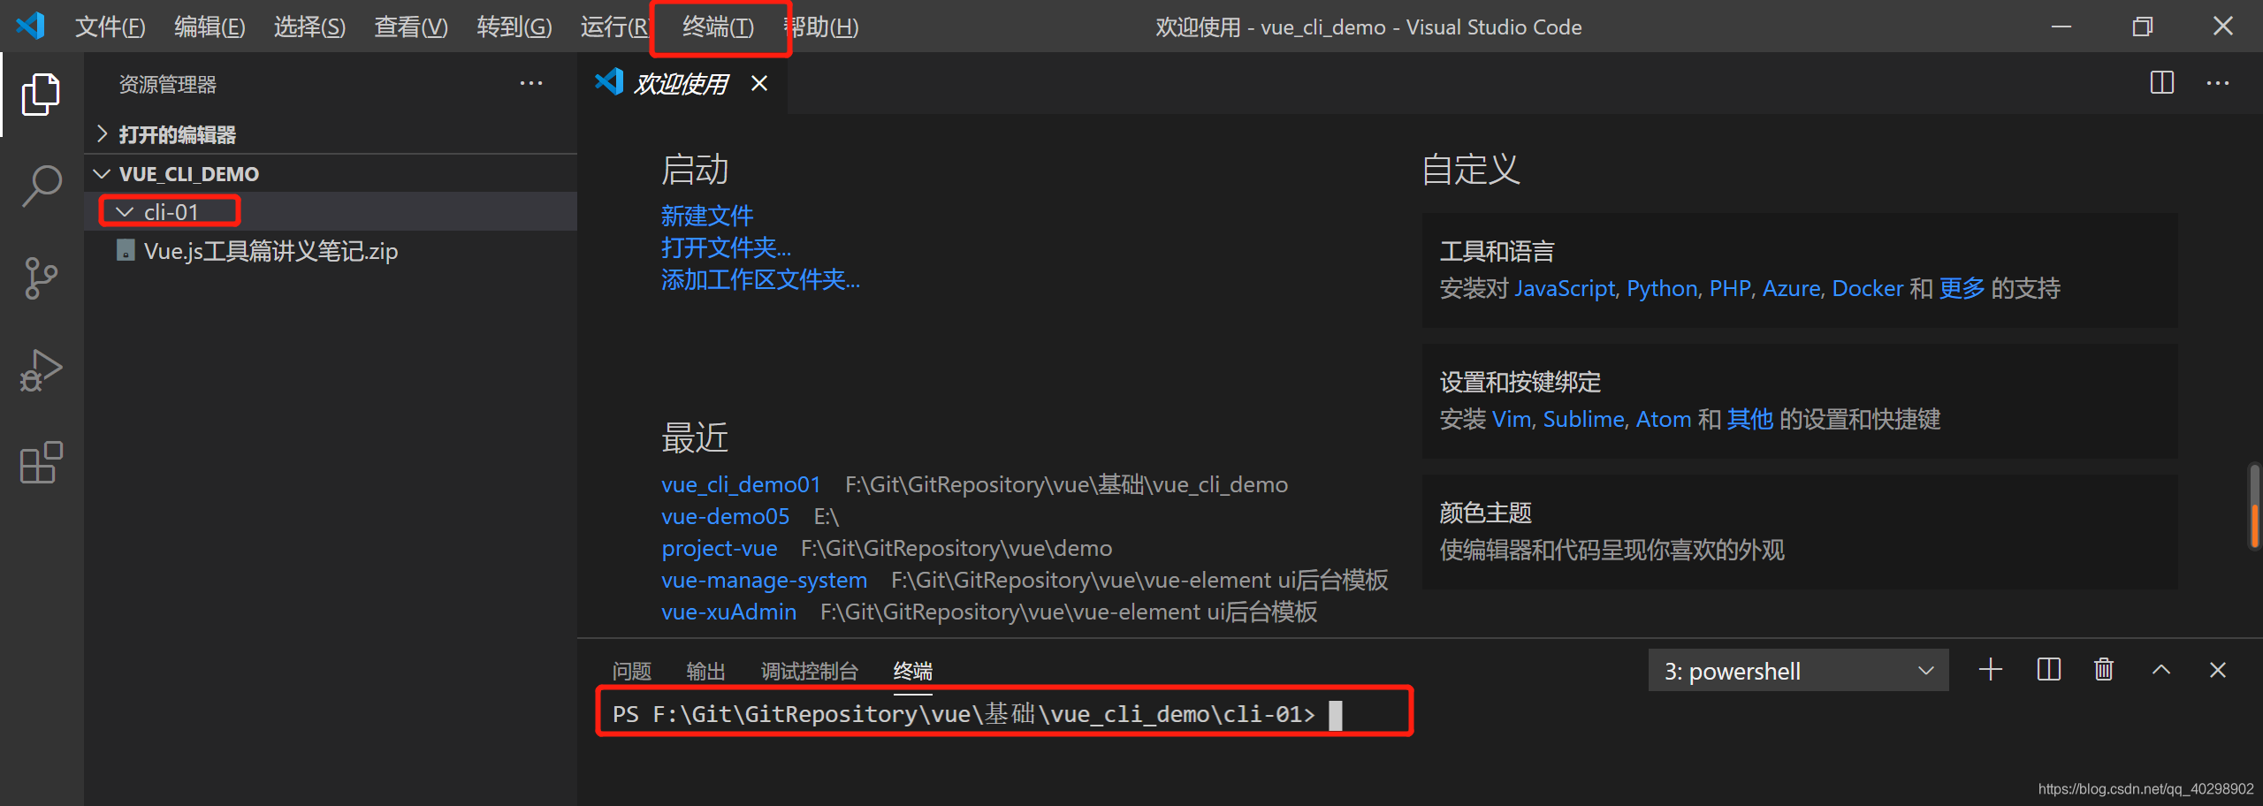
Task: Click the Vim keybindings link
Action: click(x=1512, y=420)
